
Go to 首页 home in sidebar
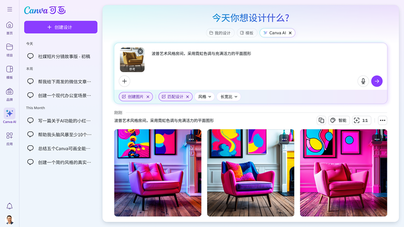pos(10,28)
